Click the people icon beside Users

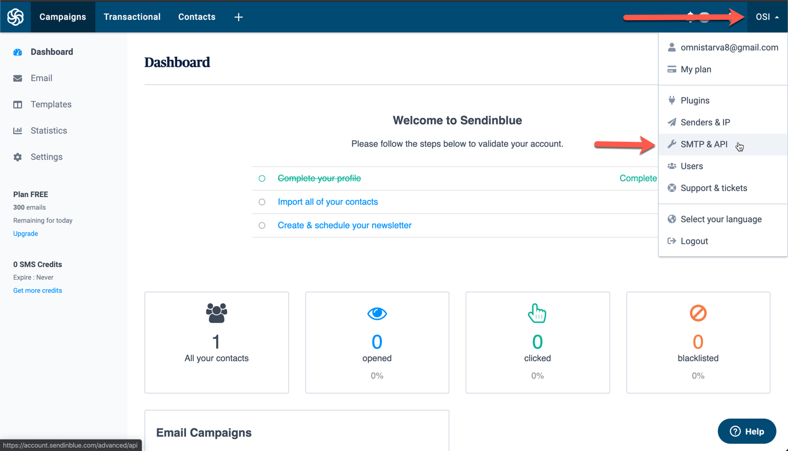click(671, 166)
